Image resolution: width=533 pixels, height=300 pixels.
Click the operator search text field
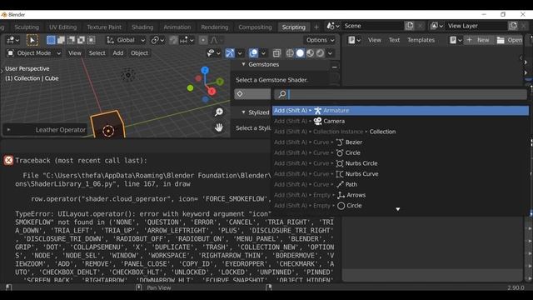401,94
